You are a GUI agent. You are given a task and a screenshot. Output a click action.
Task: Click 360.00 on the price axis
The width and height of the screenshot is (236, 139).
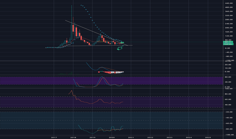(229, 11)
